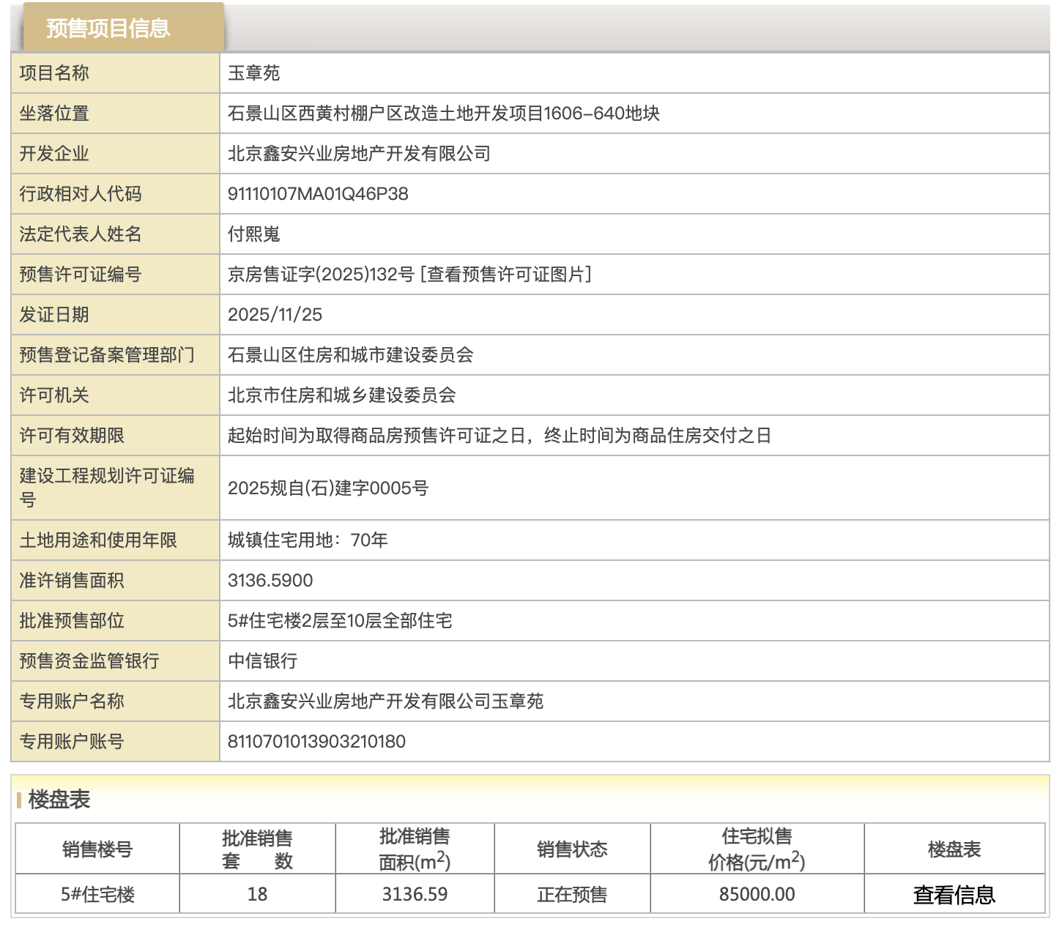Select the 准许销售面积 value 3136.5900
Screen dimensions: 1062x927
(x=270, y=581)
